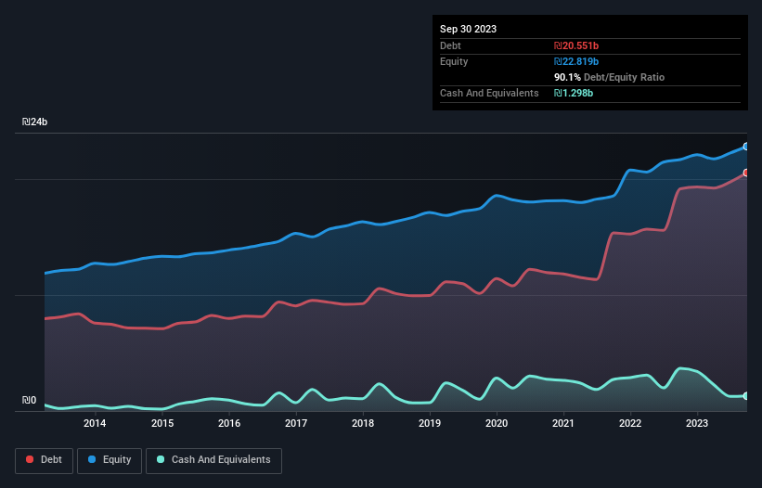Click the 2023 x-axis label
762x488 pixels.
click(x=697, y=423)
